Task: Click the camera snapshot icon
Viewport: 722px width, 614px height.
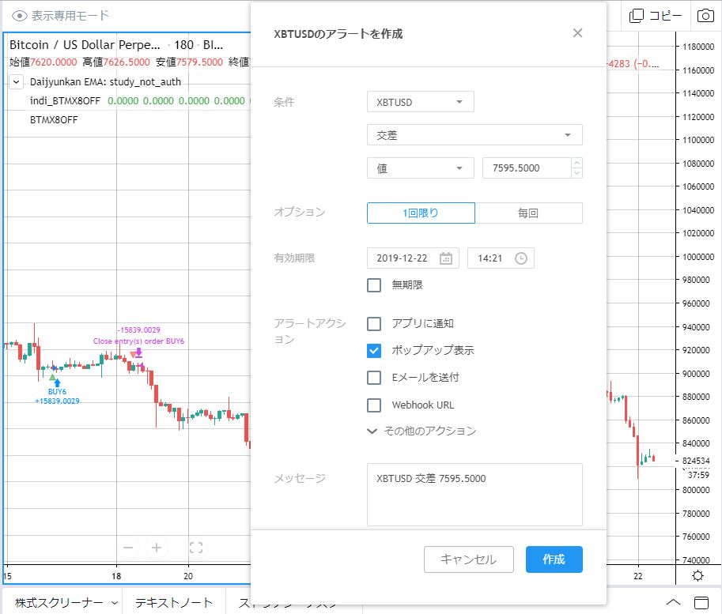Action: (x=704, y=16)
